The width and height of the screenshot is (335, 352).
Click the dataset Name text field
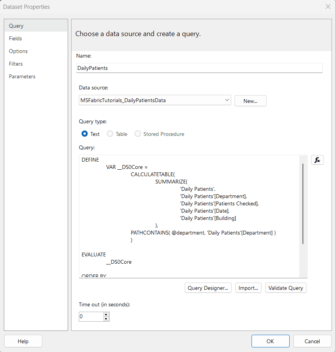[199, 68]
